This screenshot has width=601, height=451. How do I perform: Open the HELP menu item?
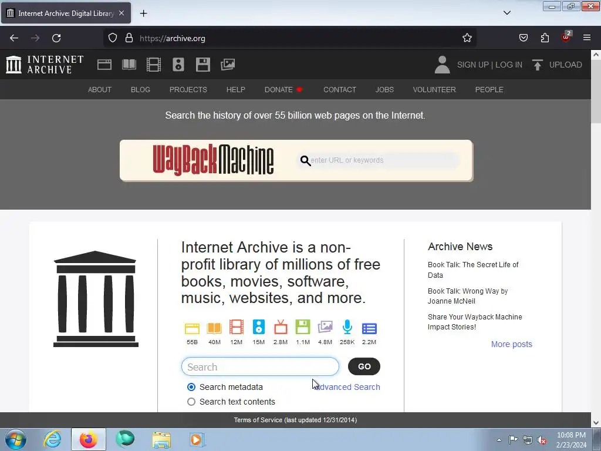236,90
